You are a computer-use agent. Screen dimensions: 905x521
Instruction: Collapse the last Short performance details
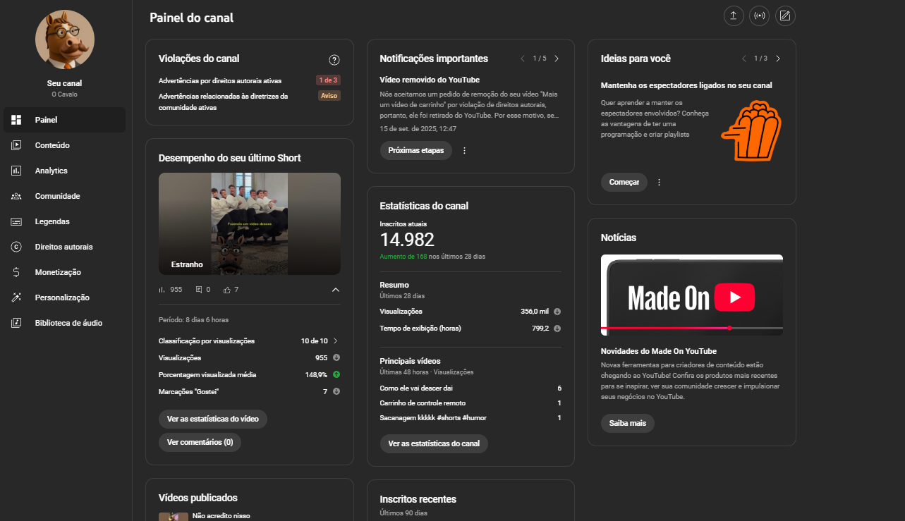coord(336,290)
